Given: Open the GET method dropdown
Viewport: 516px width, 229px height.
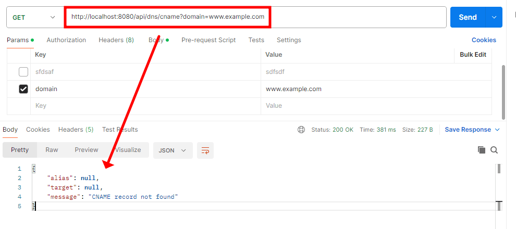Looking at the screenshot, I should [33, 17].
